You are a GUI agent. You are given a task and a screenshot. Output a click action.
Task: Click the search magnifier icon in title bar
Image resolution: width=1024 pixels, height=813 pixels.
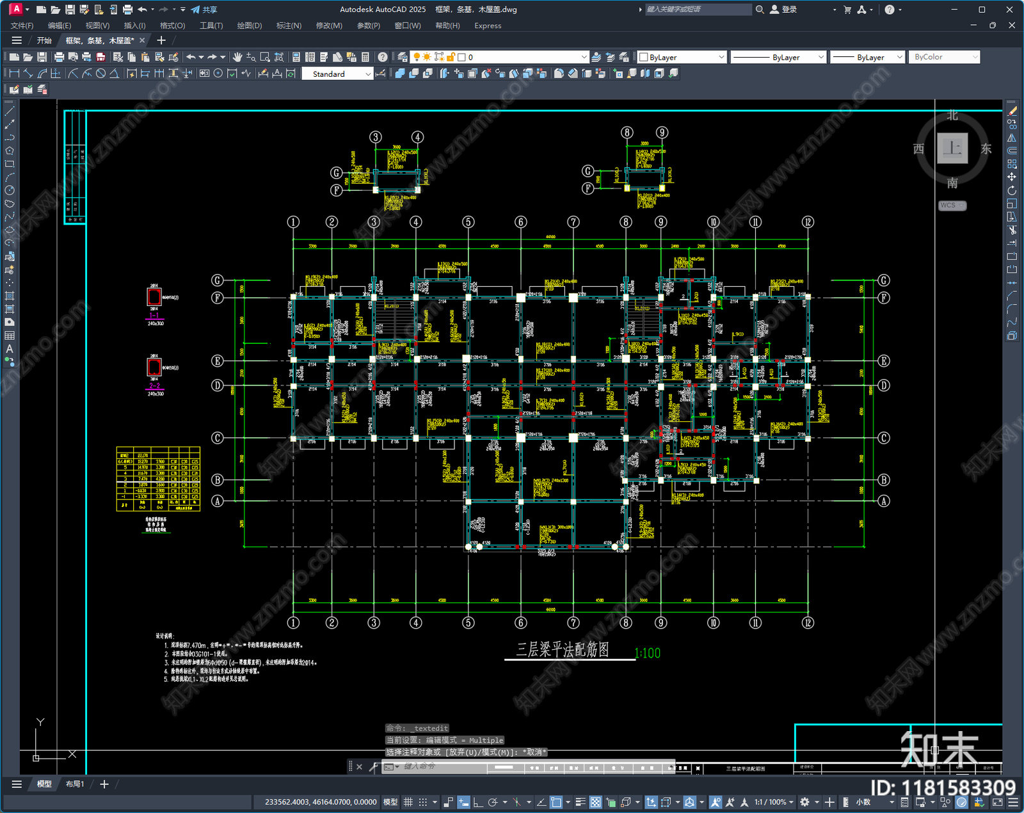[760, 10]
